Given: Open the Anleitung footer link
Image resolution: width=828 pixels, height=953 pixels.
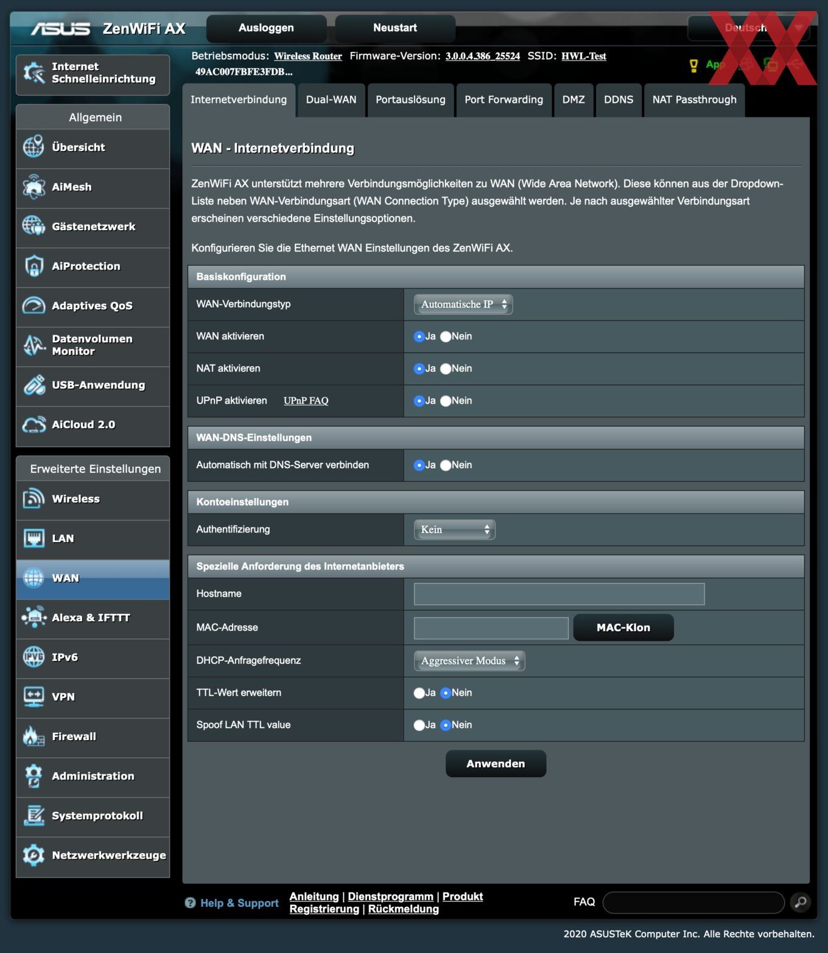Looking at the screenshot, I should pyautogui.click(x=314, y=896).
